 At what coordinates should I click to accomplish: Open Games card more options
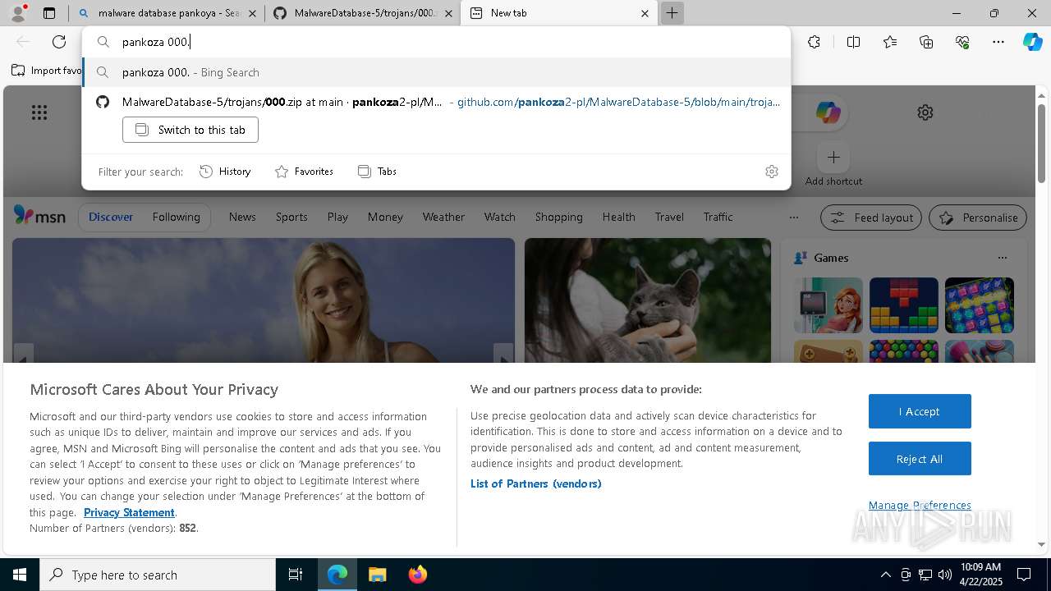(x=1002, y=258)
